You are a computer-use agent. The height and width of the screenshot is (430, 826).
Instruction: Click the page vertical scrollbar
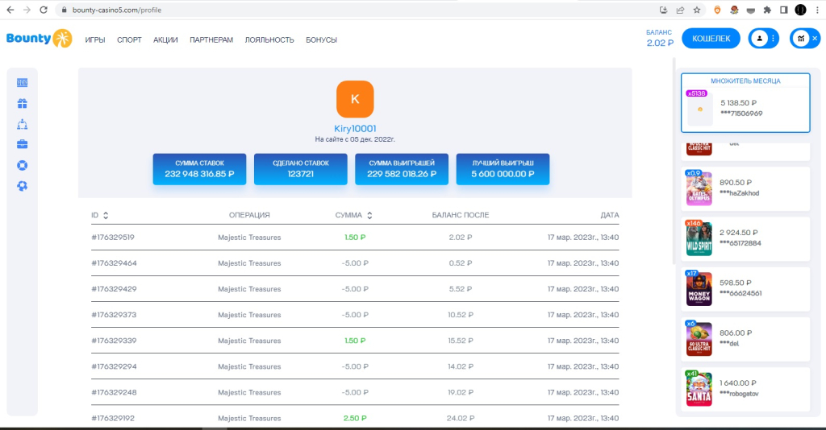click(x=674, y=161)
